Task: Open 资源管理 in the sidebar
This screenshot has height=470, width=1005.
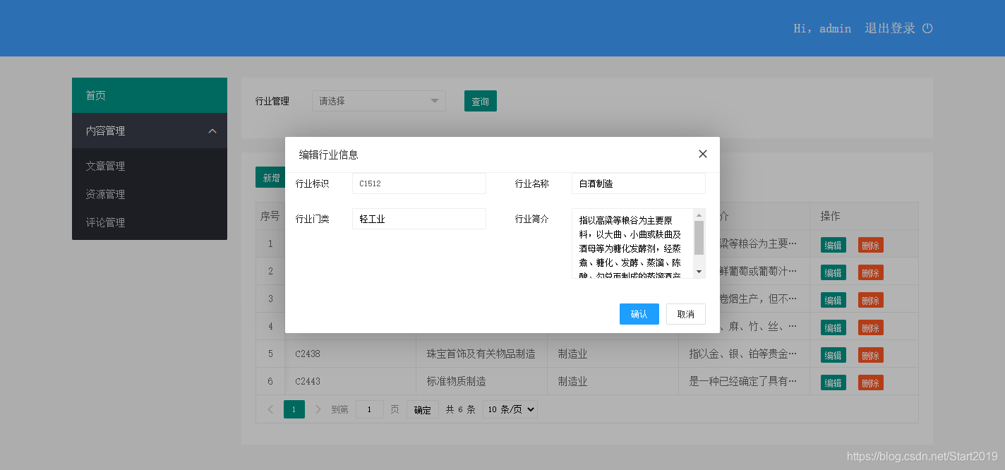Action: 150,194
